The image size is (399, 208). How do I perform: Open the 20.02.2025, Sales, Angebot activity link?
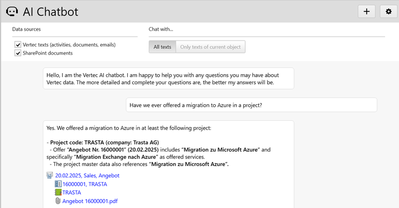click(87, 175)
